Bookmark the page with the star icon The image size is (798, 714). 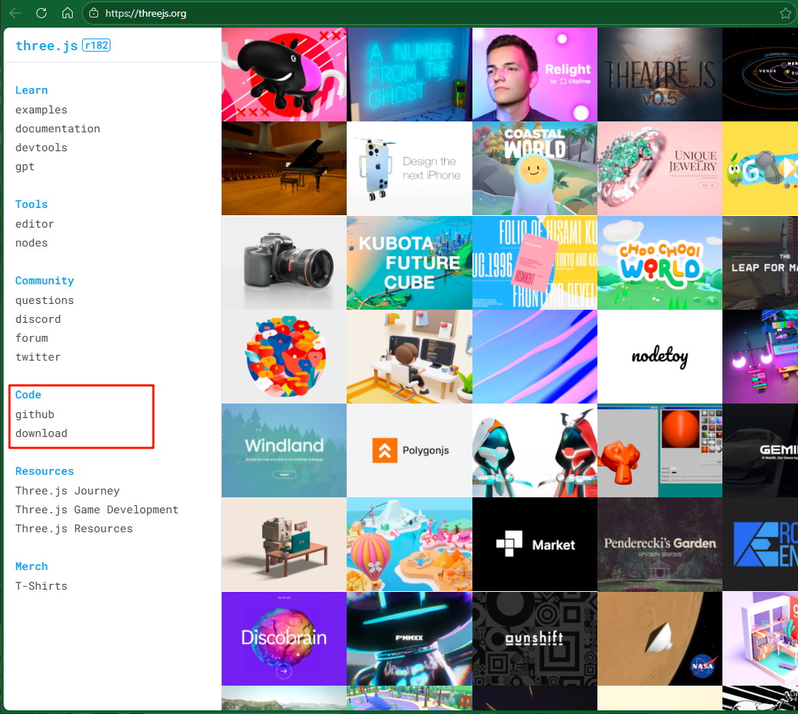pyautogui.click(x=785, y=13)
